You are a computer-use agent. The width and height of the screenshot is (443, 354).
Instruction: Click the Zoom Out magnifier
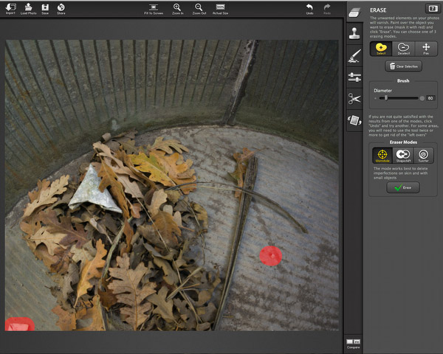[x=199, y=9]
